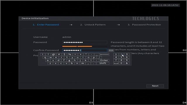This screenshot has height=105, width=187.
Task: Click the number 0 key
Action: pos(121,63)
